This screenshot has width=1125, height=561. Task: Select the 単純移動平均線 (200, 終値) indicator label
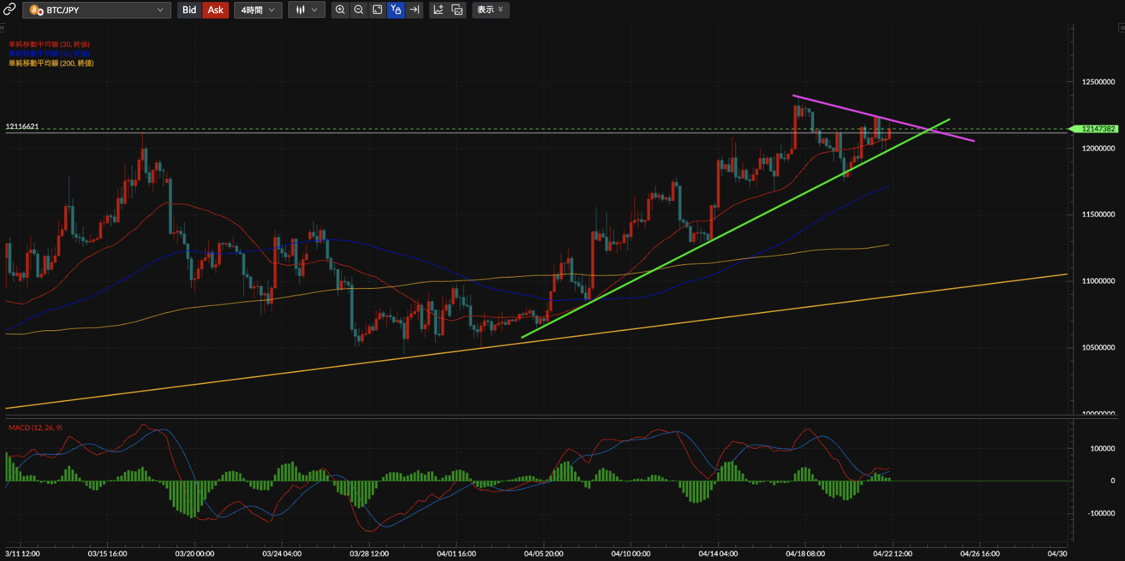51,63
